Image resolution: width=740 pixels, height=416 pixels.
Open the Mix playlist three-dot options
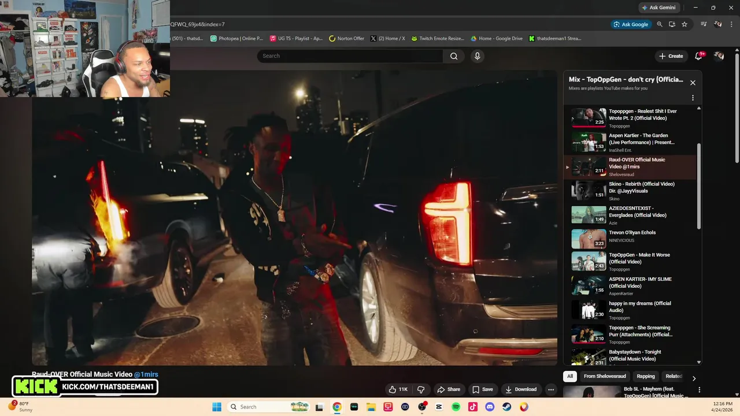(693, 98)
